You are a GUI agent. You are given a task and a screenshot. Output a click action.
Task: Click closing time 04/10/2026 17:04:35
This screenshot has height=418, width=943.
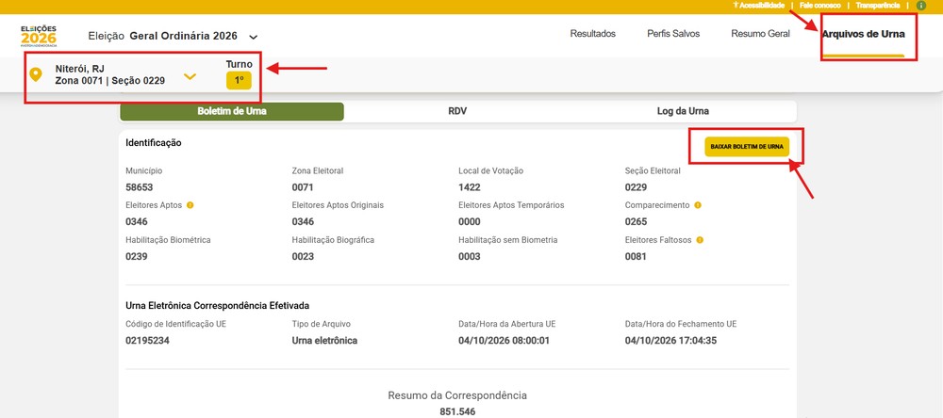point(670,341)
